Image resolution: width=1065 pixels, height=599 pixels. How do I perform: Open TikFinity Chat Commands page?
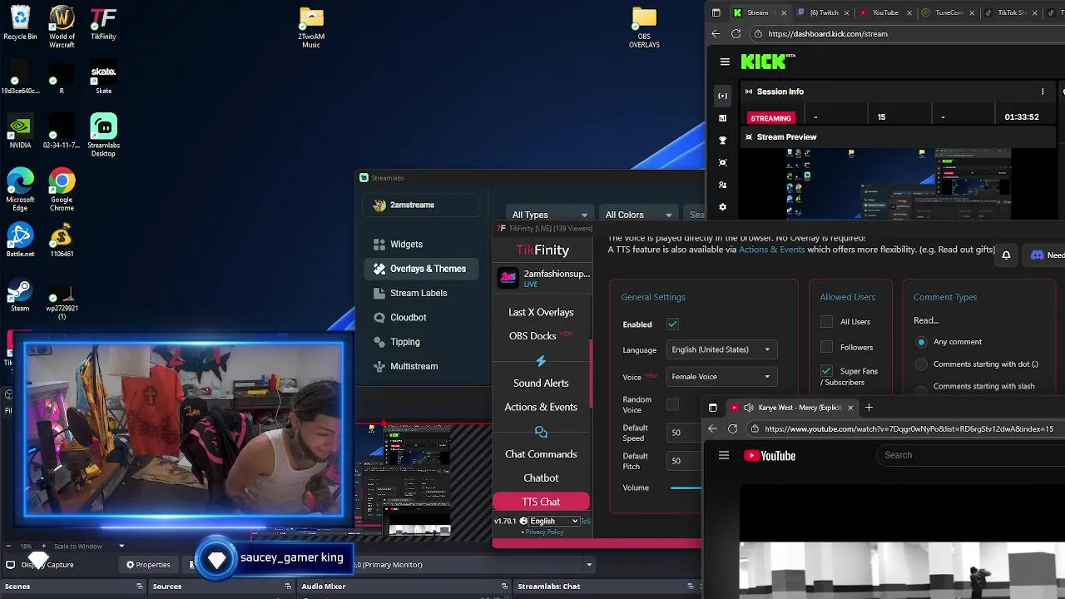coord(541,454)
